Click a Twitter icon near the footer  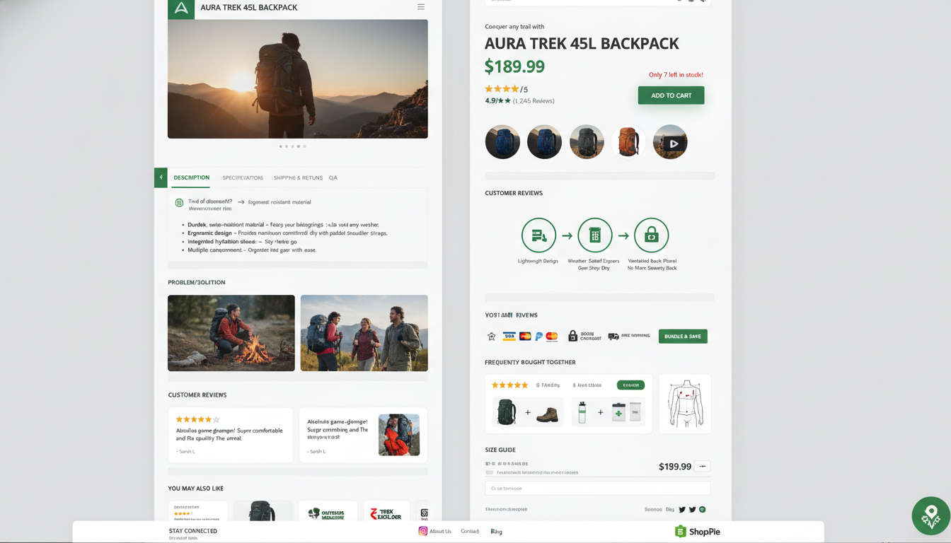pos(681,509)
